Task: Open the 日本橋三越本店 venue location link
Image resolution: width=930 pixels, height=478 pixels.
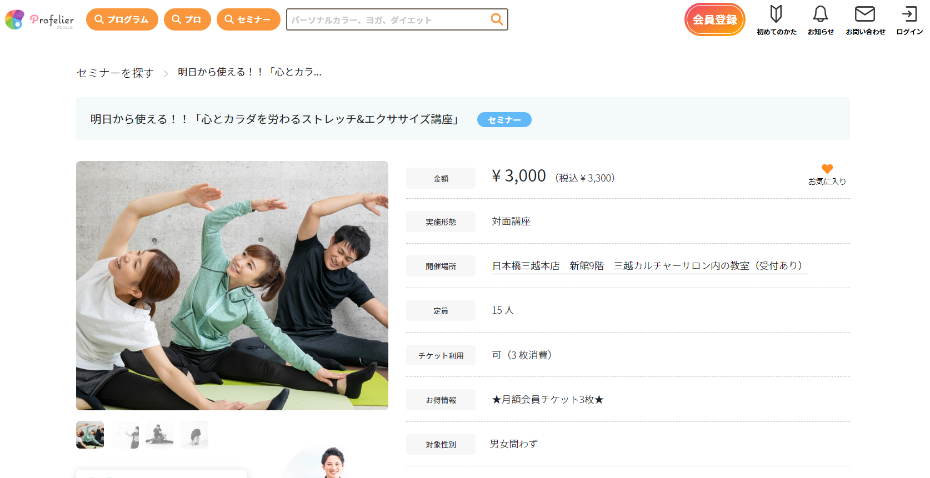Action: click(x=649, y=266)
